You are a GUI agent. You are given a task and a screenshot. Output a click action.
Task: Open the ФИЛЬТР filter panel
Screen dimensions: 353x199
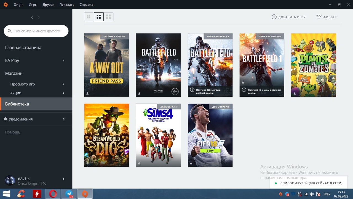tap(327, 17)
